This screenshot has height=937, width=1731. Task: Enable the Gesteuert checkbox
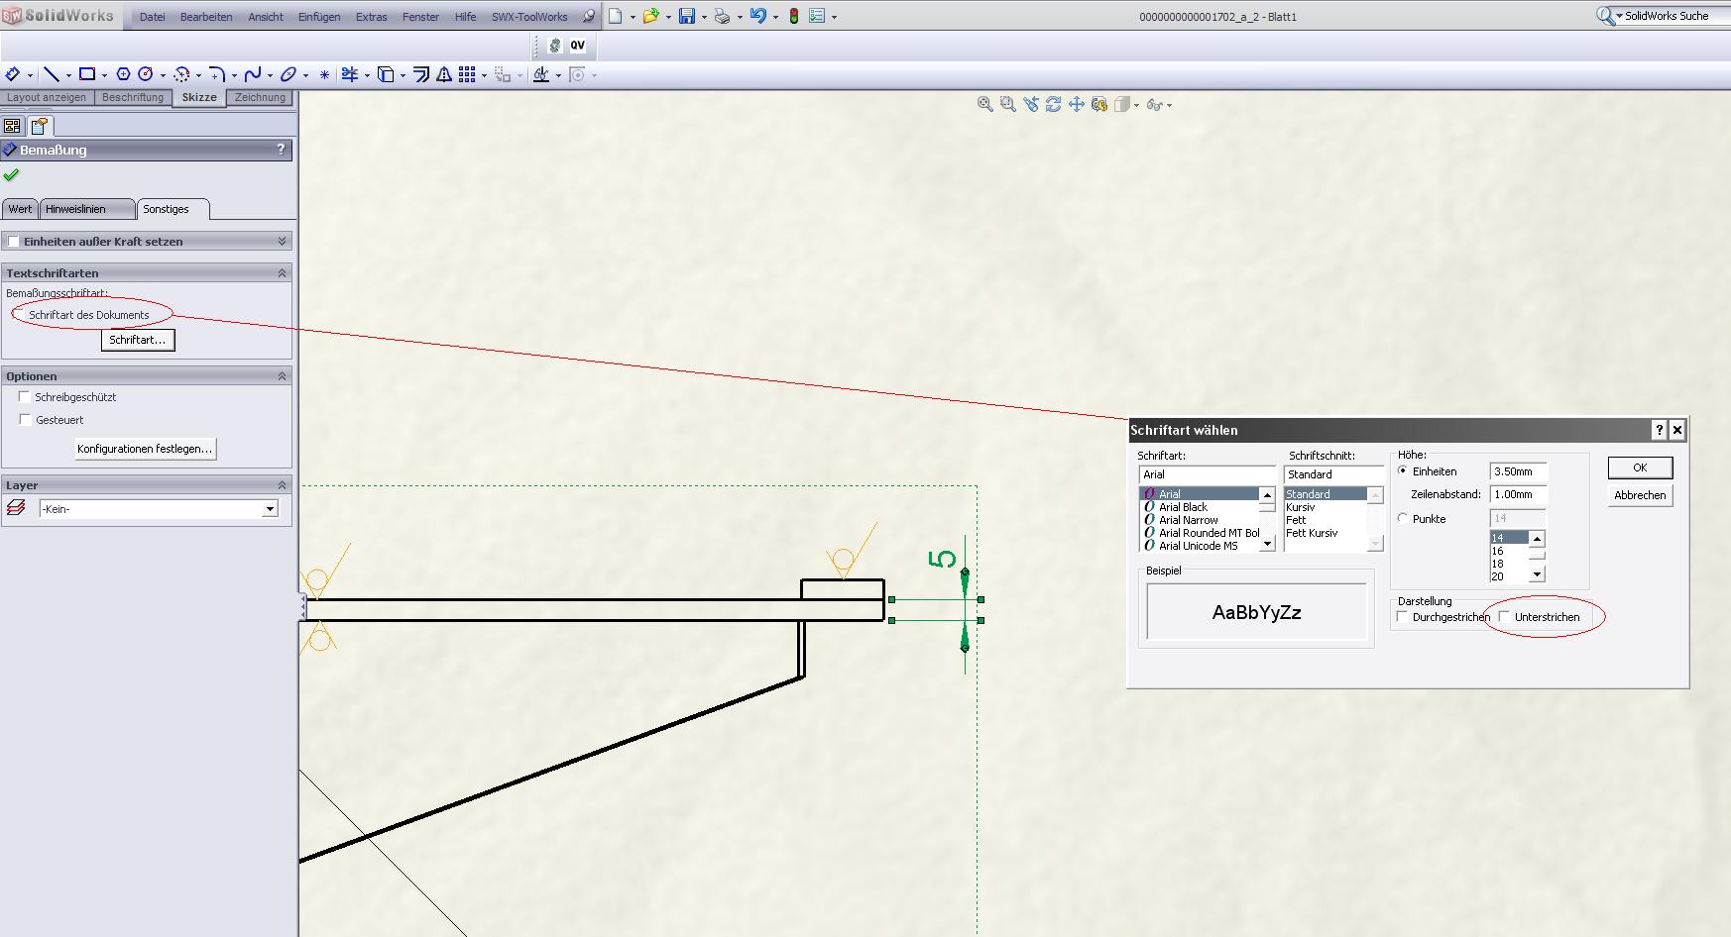[x=25, y=420]
